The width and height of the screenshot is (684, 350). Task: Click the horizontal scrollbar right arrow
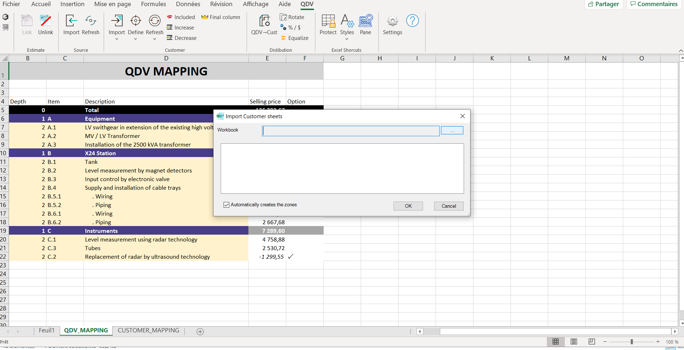coord(675,331)
